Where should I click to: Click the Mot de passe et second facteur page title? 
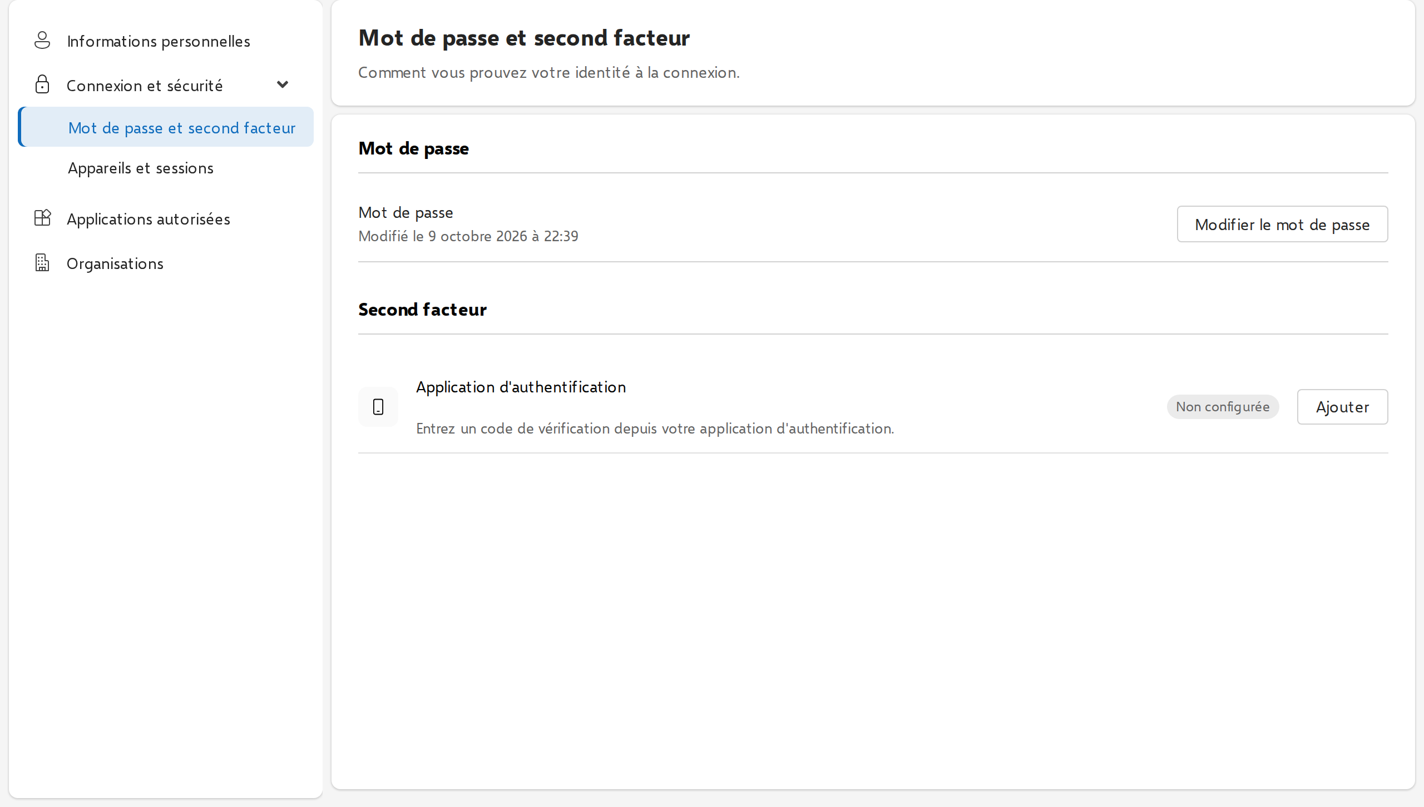(524, 38)
